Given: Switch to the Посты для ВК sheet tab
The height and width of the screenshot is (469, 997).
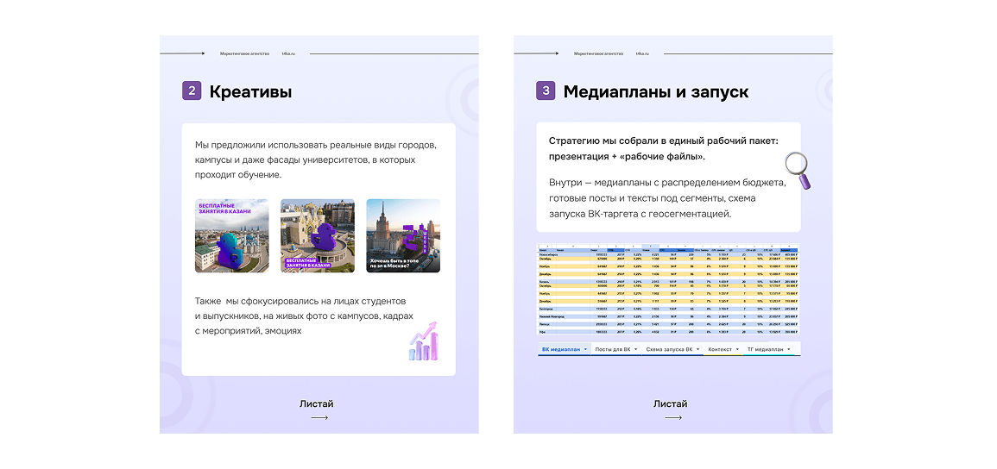Looking at the screenshot, I should tap(616, 349).
